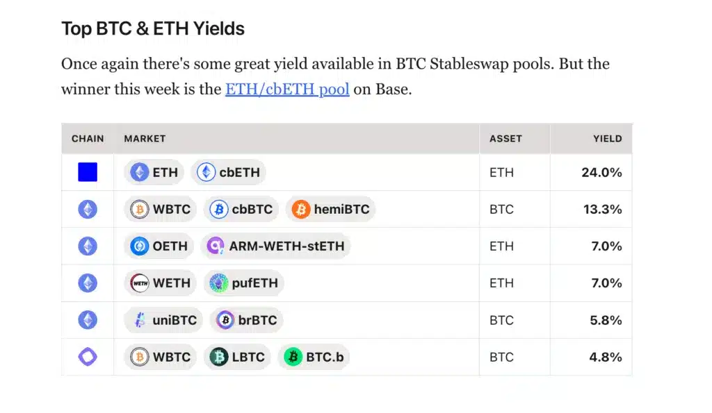Click the ARM-WETH-stETH purple icon

click(x=216, y=246)
